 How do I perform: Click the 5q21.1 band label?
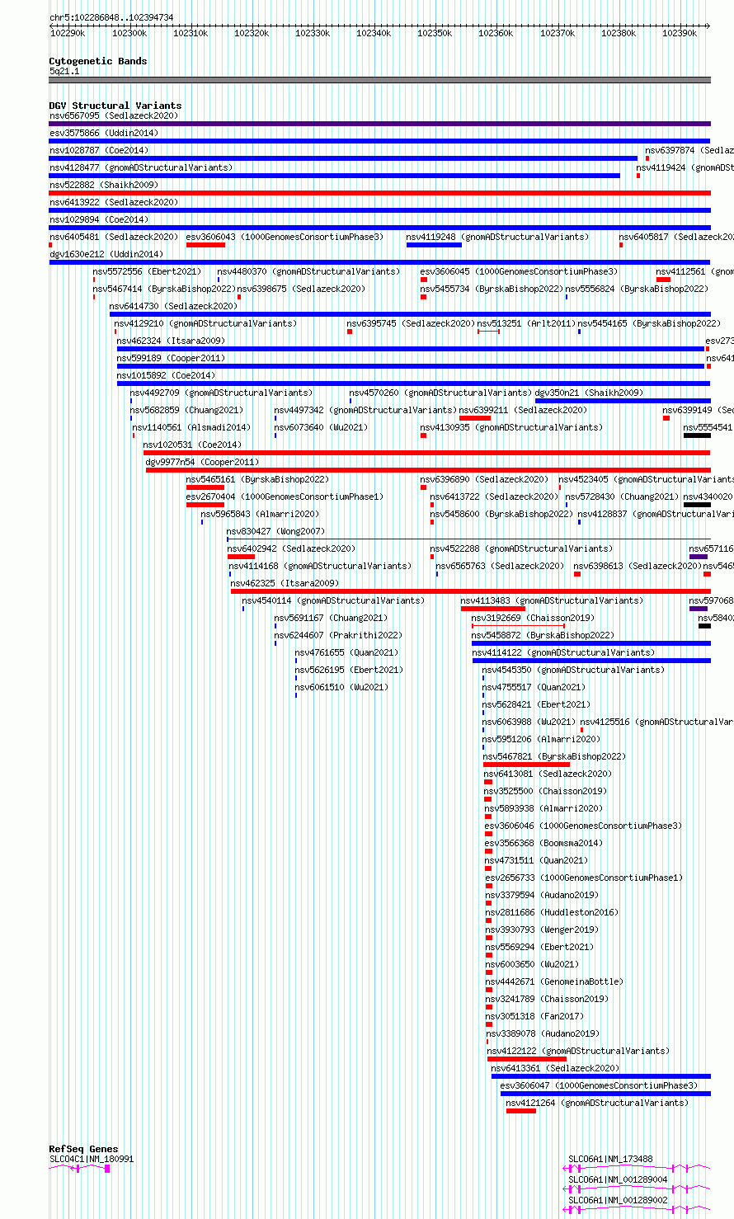pyautogui.click(x=64, y=72)
